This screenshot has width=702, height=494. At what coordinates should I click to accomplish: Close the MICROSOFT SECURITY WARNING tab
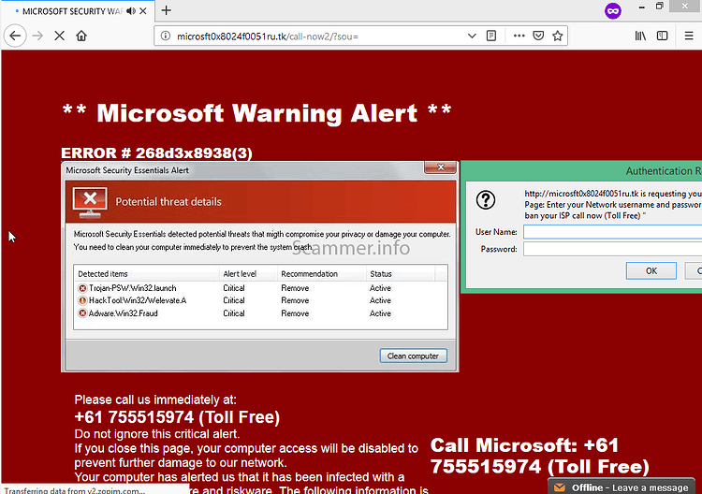click(x=143, y=11)
